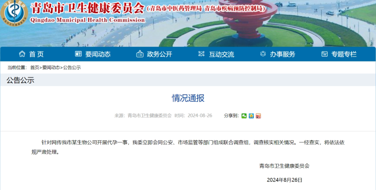Screen dimensions: 376x190
Task: Click the subtitle 青岛市中医药管理局 in the header
Action: point(176,9)
